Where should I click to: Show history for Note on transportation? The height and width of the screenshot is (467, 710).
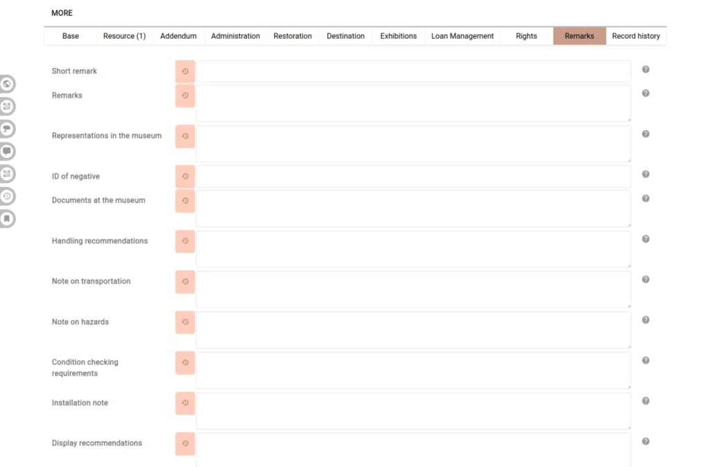(x=184, y=281)
